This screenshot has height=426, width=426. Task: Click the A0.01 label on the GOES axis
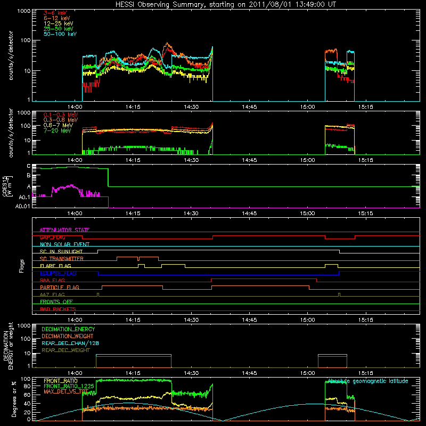pos(23,206)
